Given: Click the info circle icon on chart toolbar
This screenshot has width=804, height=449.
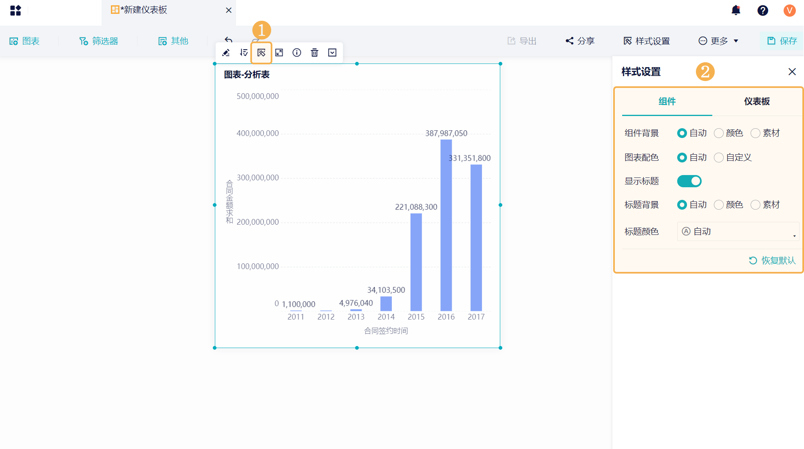Looking at the screenshot, I should [x=297, y=53].
